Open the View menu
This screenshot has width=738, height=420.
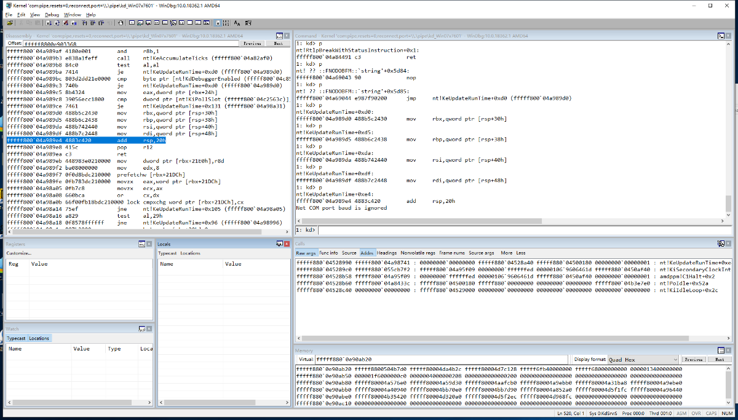(35, 14)
